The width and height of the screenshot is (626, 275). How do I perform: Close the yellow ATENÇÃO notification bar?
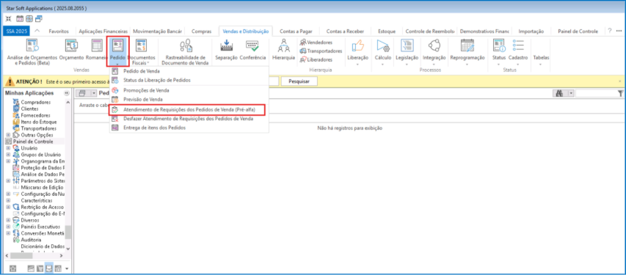620,81
